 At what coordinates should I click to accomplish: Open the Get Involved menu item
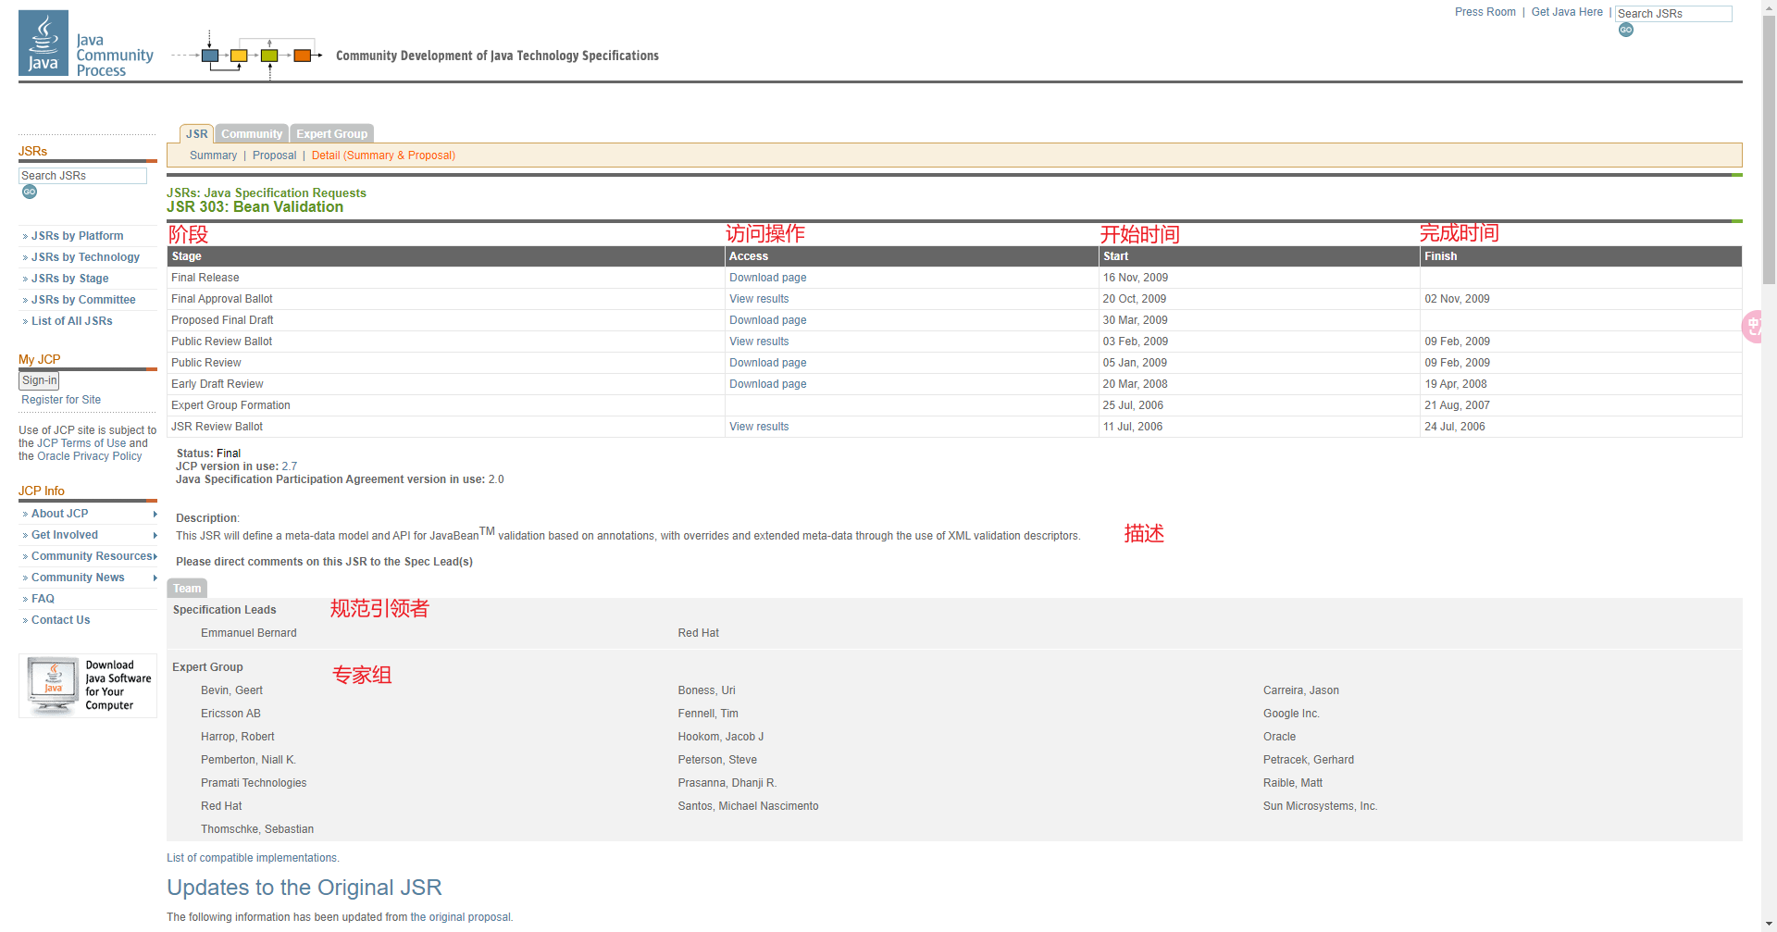pos(64,535)
